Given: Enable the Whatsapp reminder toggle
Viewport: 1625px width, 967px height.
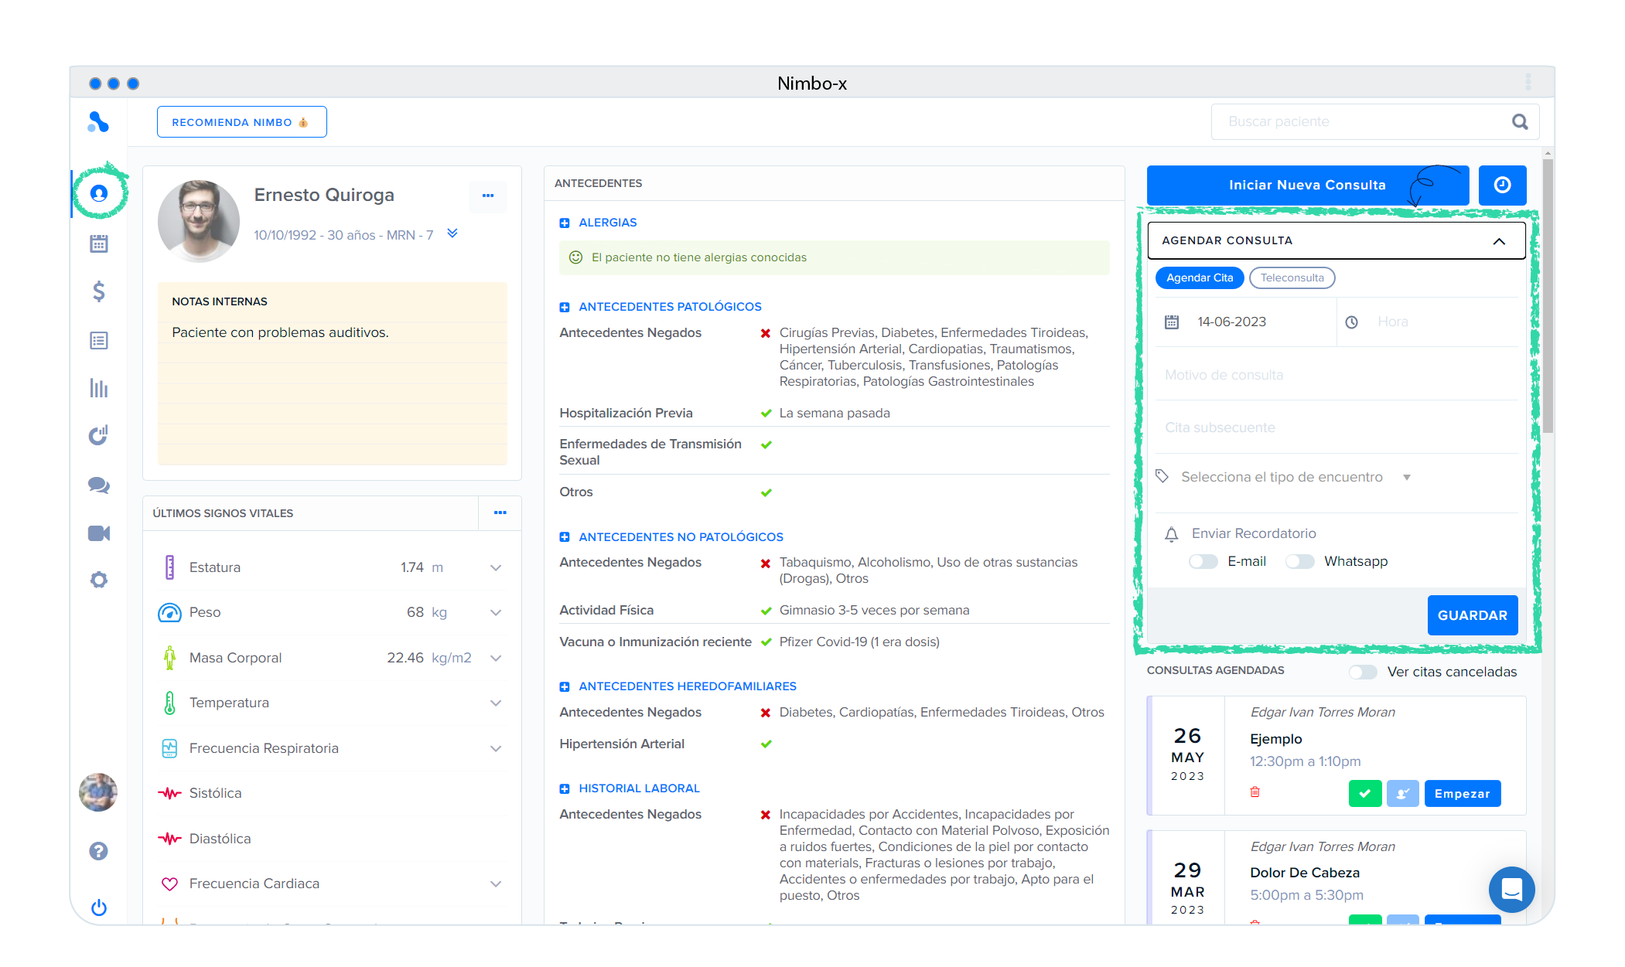Looking at the screenshot, I should (x=1299, y=561).
